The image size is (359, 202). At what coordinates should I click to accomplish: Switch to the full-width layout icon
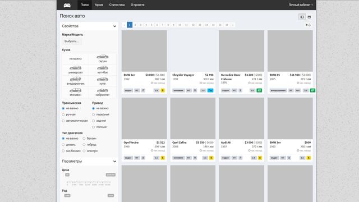click(309, 17)
